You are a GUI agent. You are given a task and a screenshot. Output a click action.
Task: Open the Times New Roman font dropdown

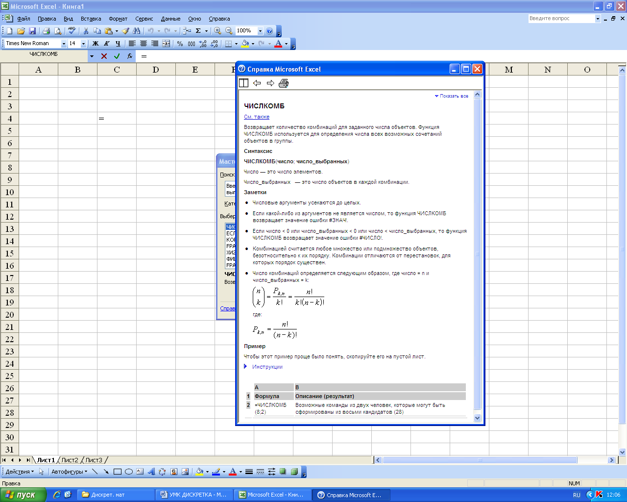(x=64, y=44)
